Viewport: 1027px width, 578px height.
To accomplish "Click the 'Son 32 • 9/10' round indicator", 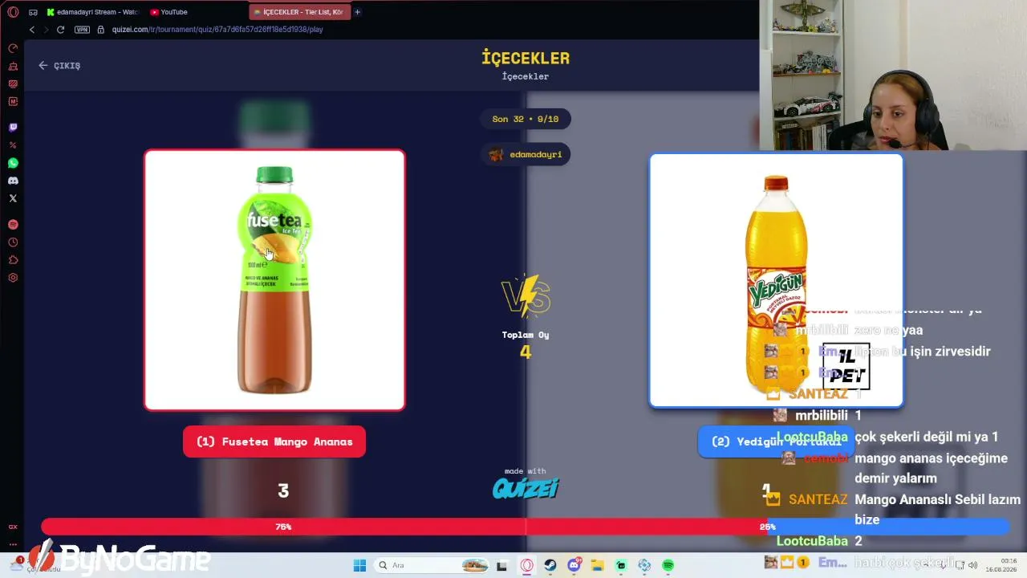I will [x=526, y=119].
